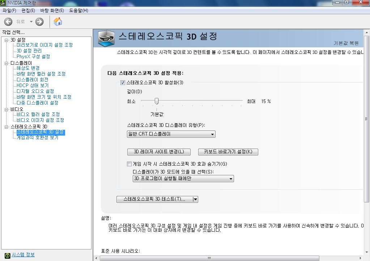Click the horizontal scrollbar thumb
The width and height of the screenshot is (370, 261).
point(209,258)
